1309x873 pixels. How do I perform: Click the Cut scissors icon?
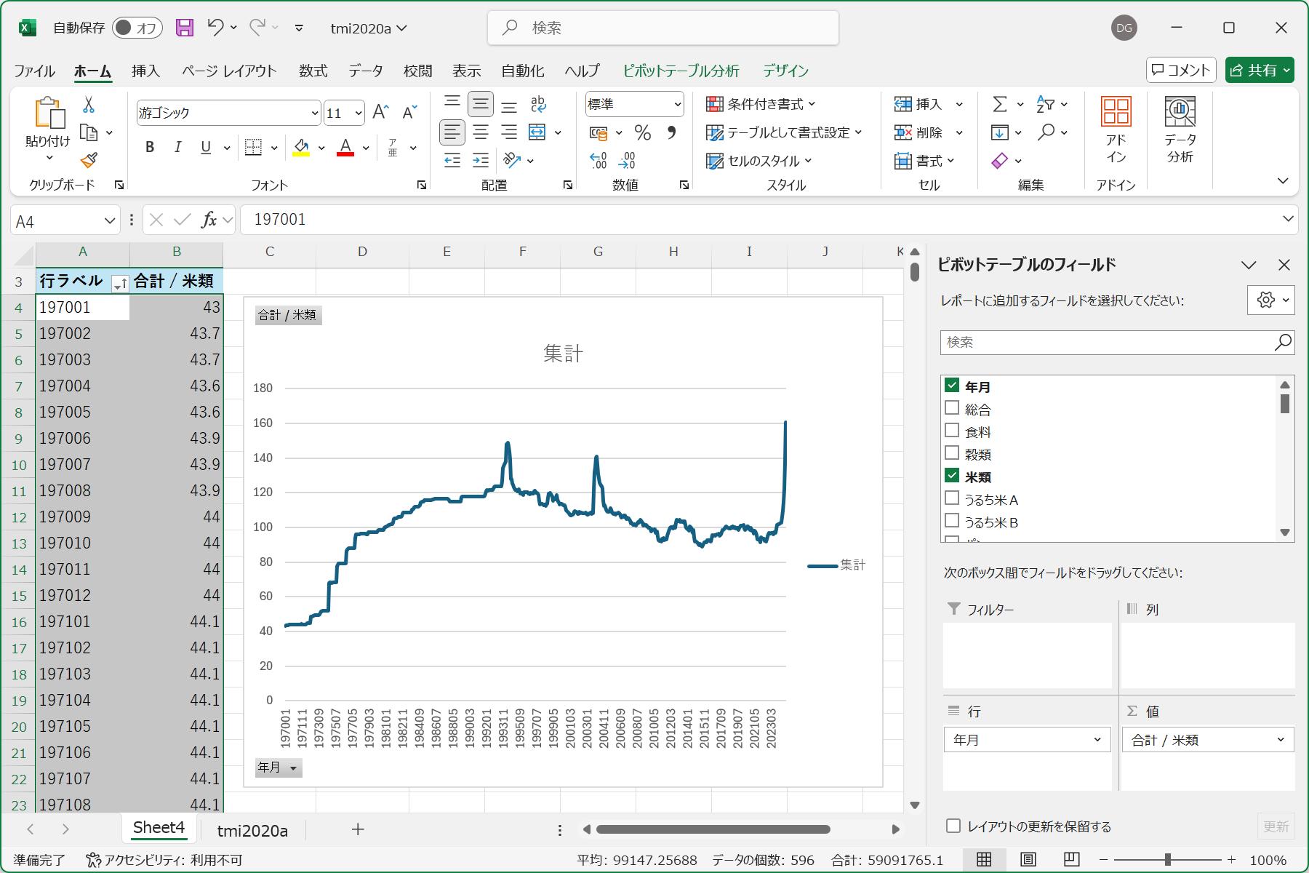click(89, 105)
